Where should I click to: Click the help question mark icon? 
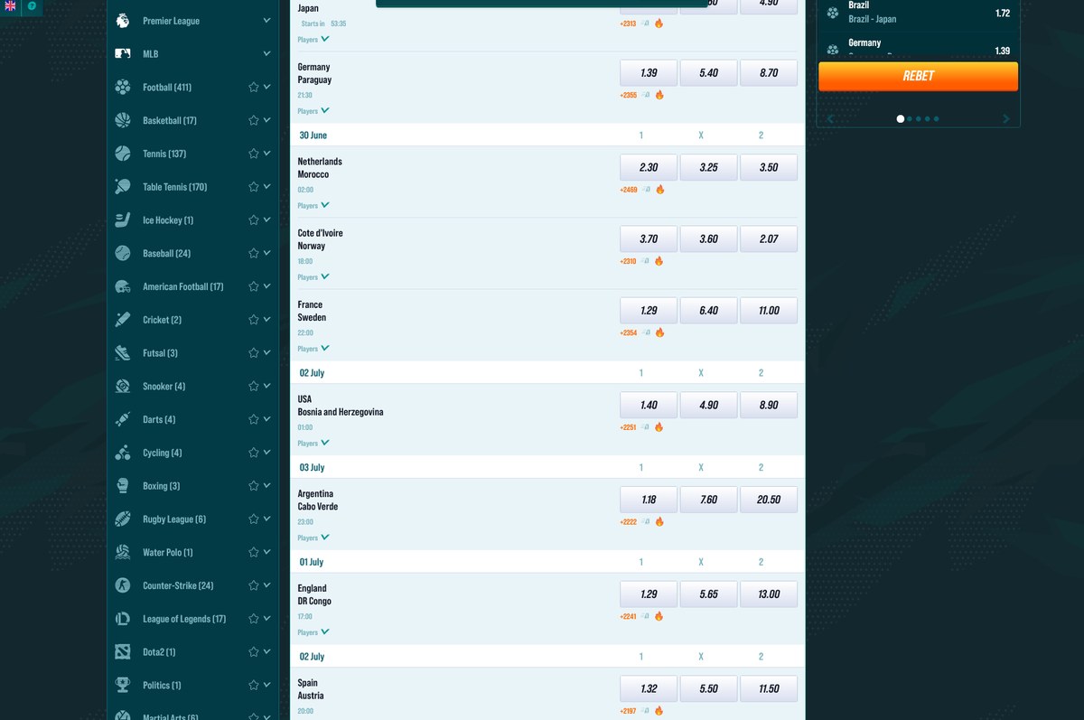[x=32, y=5]
